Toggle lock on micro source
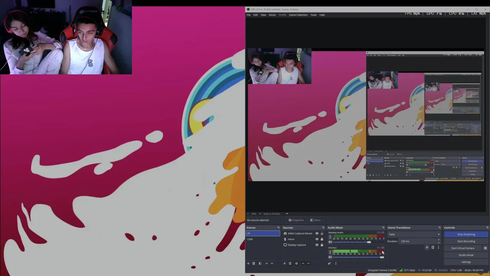The height and width of the screenshot is (276, 490). point(322,239)
